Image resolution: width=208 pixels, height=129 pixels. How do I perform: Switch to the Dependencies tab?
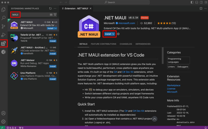[143, 44]
